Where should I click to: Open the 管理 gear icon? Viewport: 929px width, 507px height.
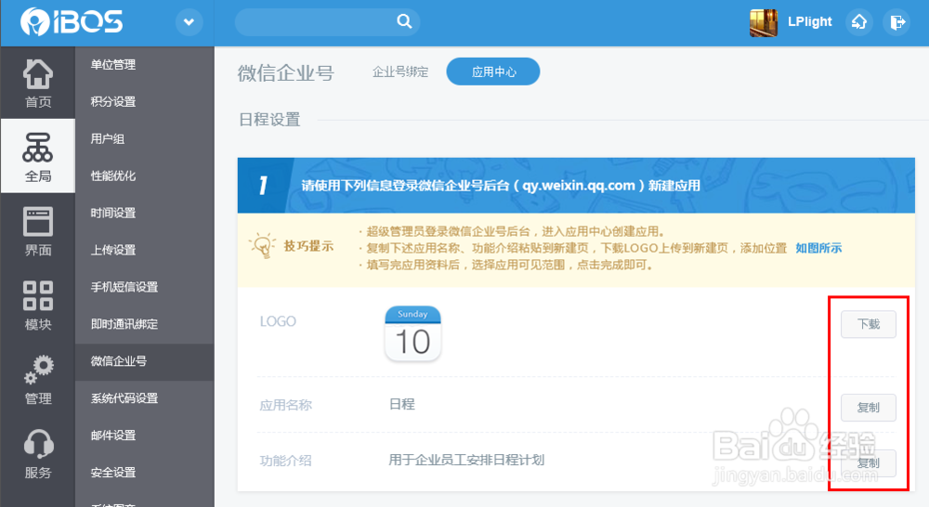click(x=37, y=379)
